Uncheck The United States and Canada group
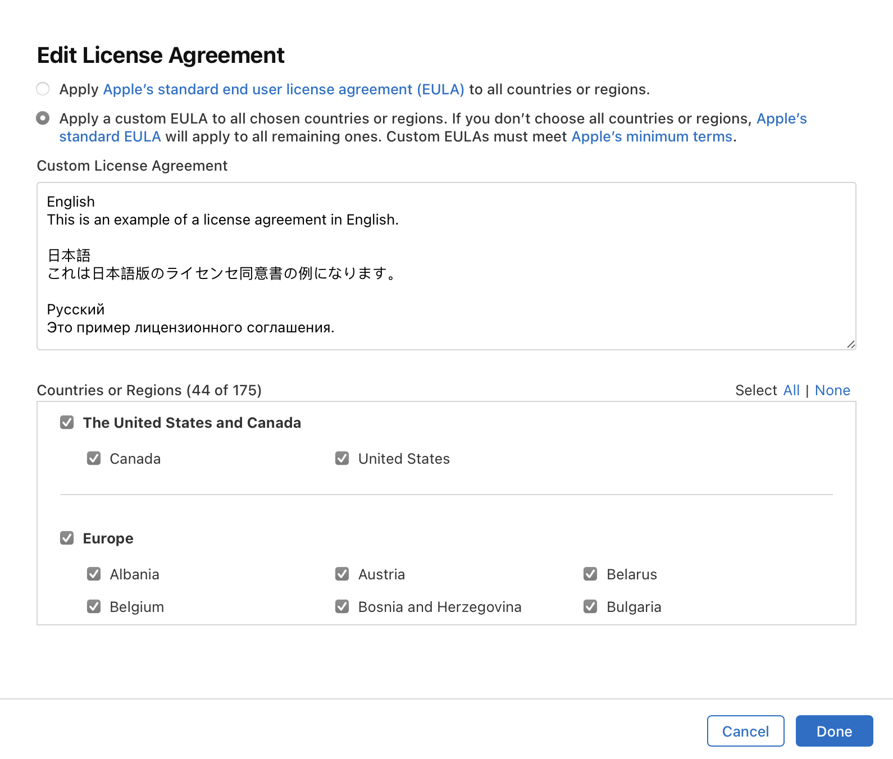Screen dimensions: 893x759 [67, 422]
